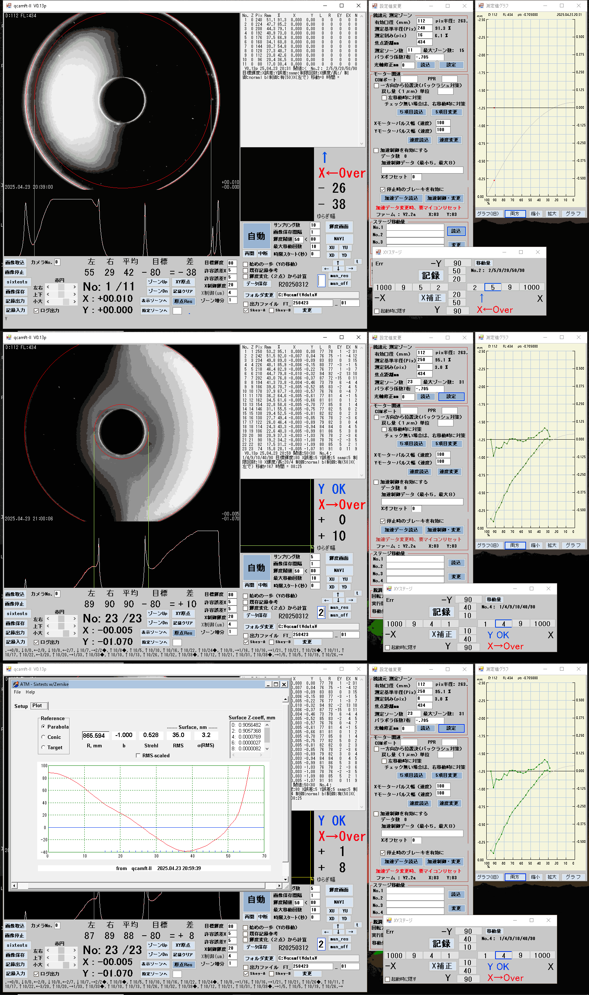Click 左右 slider track in No: 1 /11 panel
This screenshot has height=995, width=589.
61,287
